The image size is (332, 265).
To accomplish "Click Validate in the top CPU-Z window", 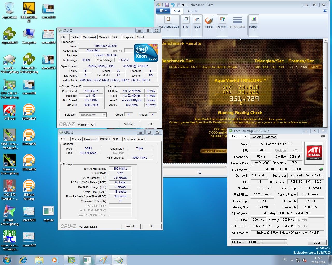I will (x=129, y=124).
